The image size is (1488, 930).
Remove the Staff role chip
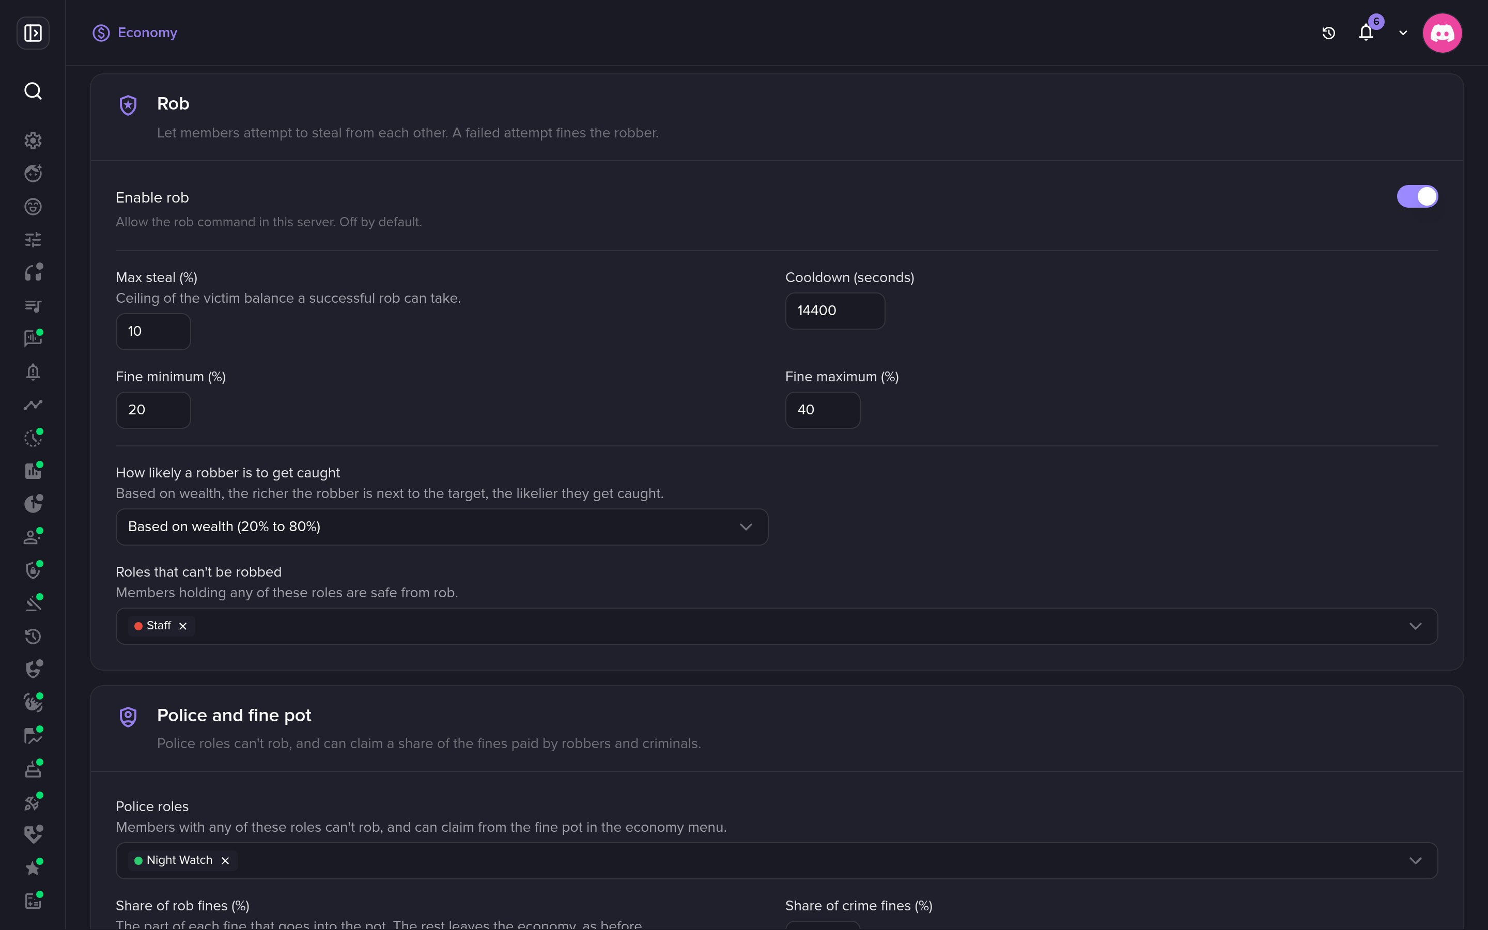[182, 626]
